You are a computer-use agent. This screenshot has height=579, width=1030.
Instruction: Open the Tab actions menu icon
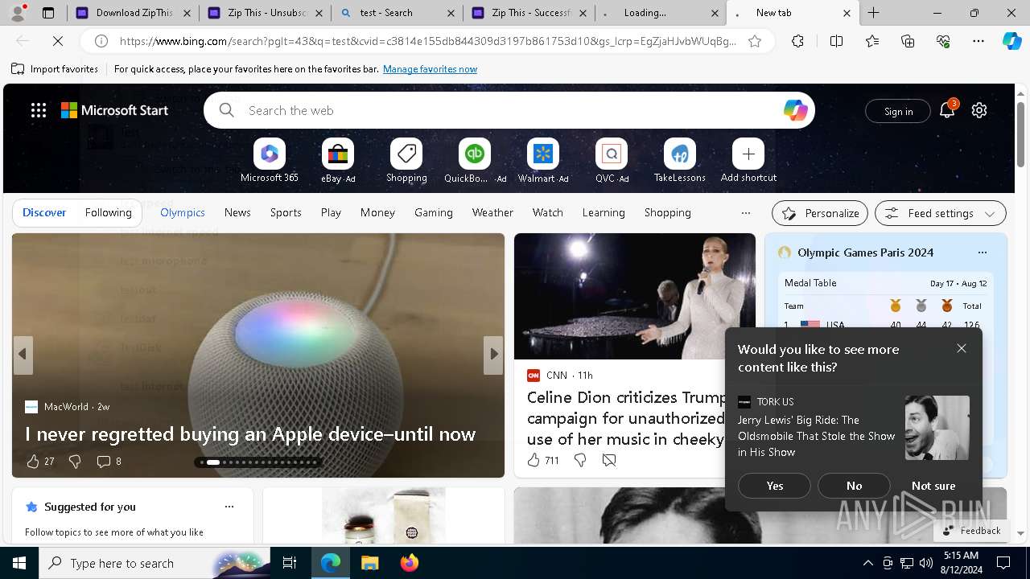coord(48,13)
